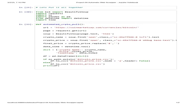Click the line "from bs4 import BeautifulSoup"
Image resolution: width=187 pixels, height=105 pixels.
pyautogui.click(x=62, y=12)
